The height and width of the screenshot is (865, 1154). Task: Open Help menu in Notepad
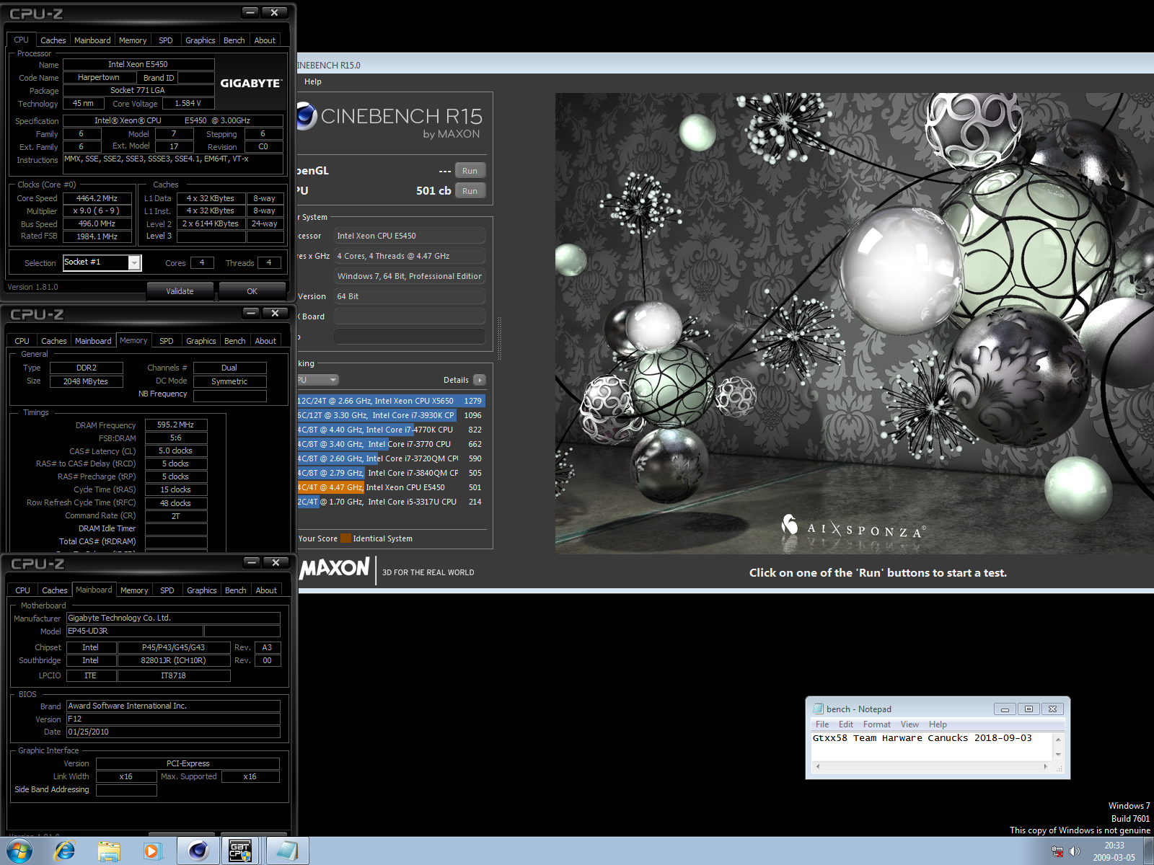coord(938,724)
